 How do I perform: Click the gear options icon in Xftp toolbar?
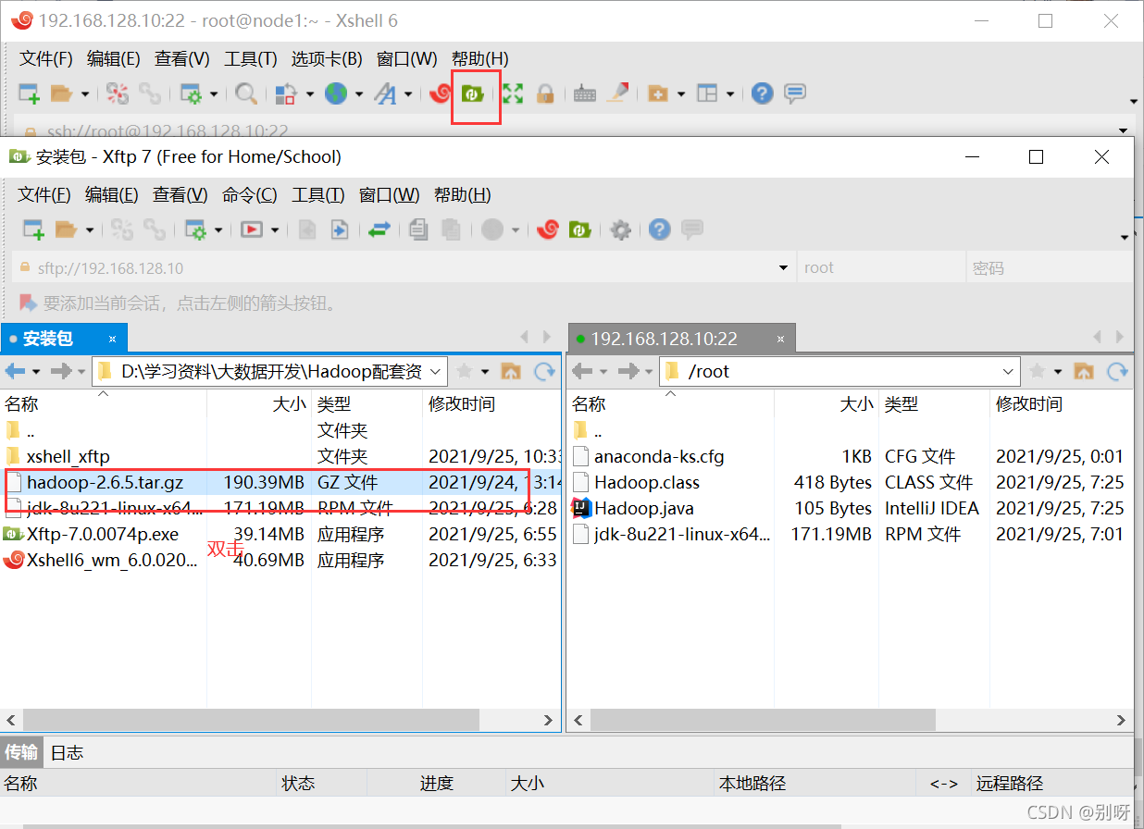[x=621, y=229]
